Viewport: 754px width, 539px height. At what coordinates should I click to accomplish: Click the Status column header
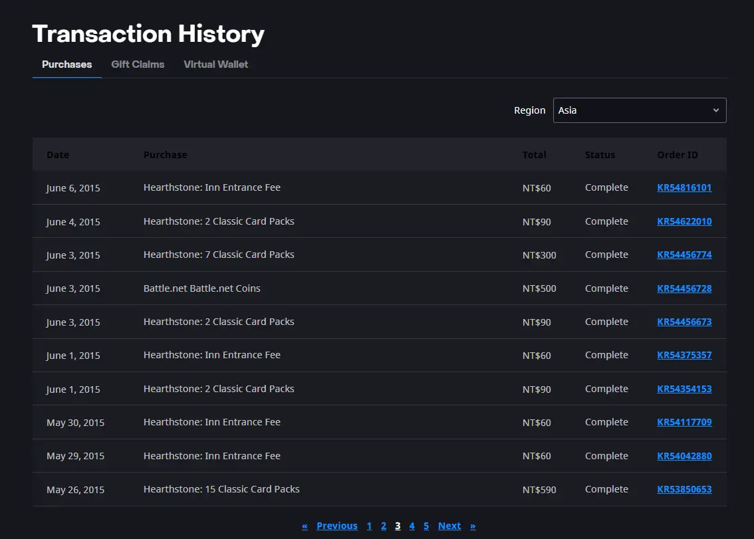click(600, 155)
